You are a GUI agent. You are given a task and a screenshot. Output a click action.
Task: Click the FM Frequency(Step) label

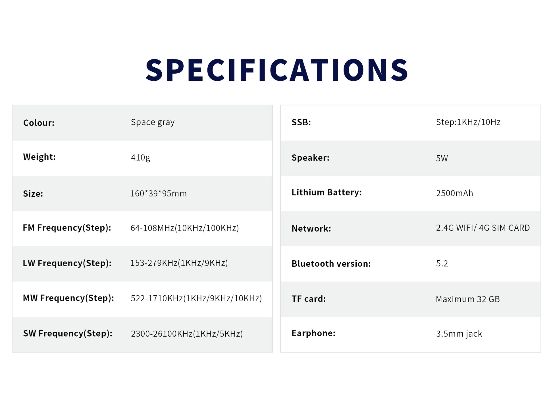(x=67, y=228)
